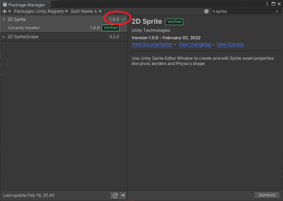The width and height of the screenshot is (283, 201).
Task: Click the View licenses link
Action: click(x=230, y=44)
